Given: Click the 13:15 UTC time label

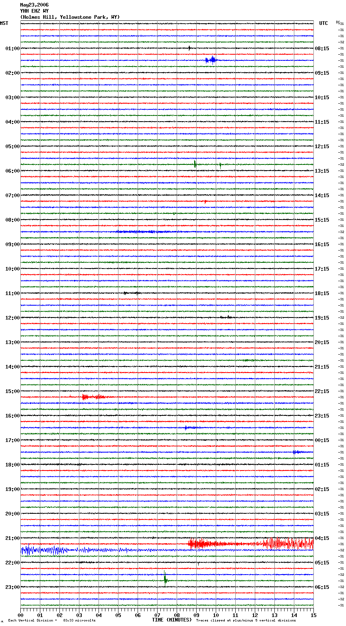Looking at the screenshot, I should [x=322, y=171].
